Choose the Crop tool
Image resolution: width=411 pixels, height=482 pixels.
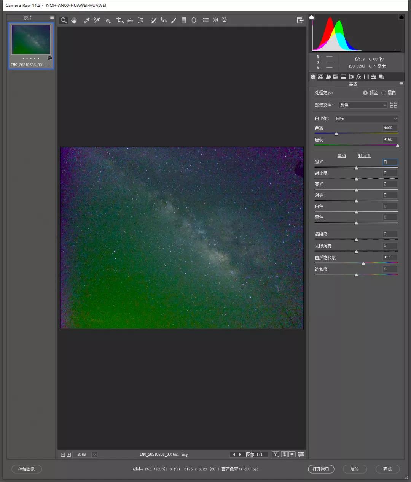(119, 21)
